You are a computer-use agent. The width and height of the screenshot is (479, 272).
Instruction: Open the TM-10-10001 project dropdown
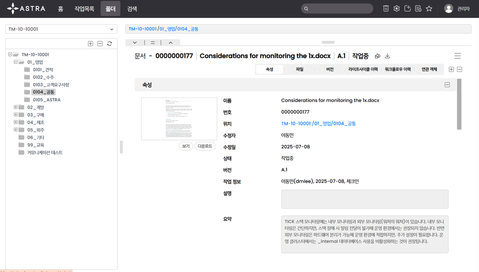(x=61, y=29)
